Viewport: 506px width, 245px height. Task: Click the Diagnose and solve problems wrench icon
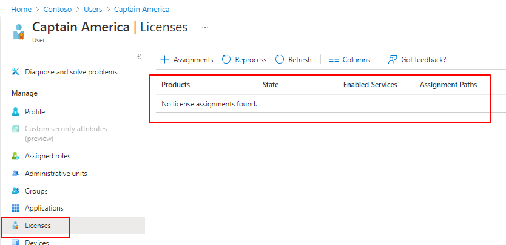(x=16, y=72)
